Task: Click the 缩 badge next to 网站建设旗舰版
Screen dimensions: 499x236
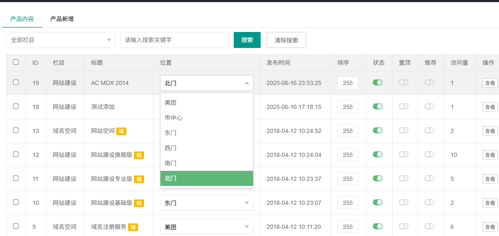Action: coord(139,155)
